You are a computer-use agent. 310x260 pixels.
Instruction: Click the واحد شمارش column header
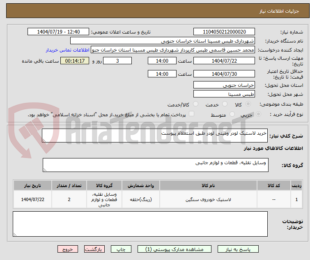click(140, 185)
